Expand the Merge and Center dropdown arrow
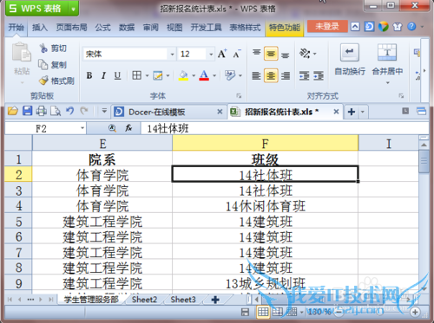Image resolution: width=434 pixels, height=323 pixels. 387,83
